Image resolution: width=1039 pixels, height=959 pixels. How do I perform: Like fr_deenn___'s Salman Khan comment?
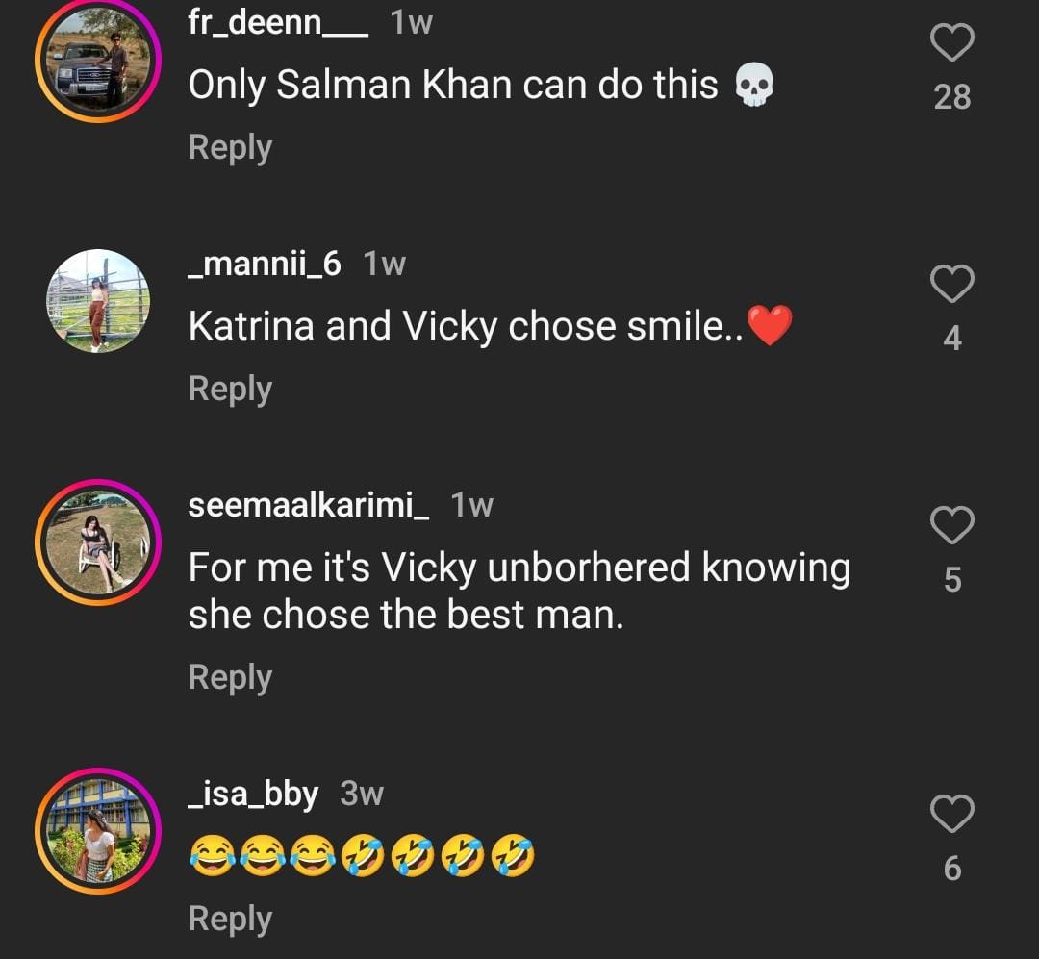952,43
